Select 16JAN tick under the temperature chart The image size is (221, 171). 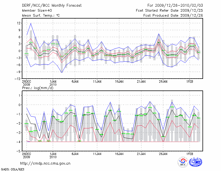pos(119,82)
